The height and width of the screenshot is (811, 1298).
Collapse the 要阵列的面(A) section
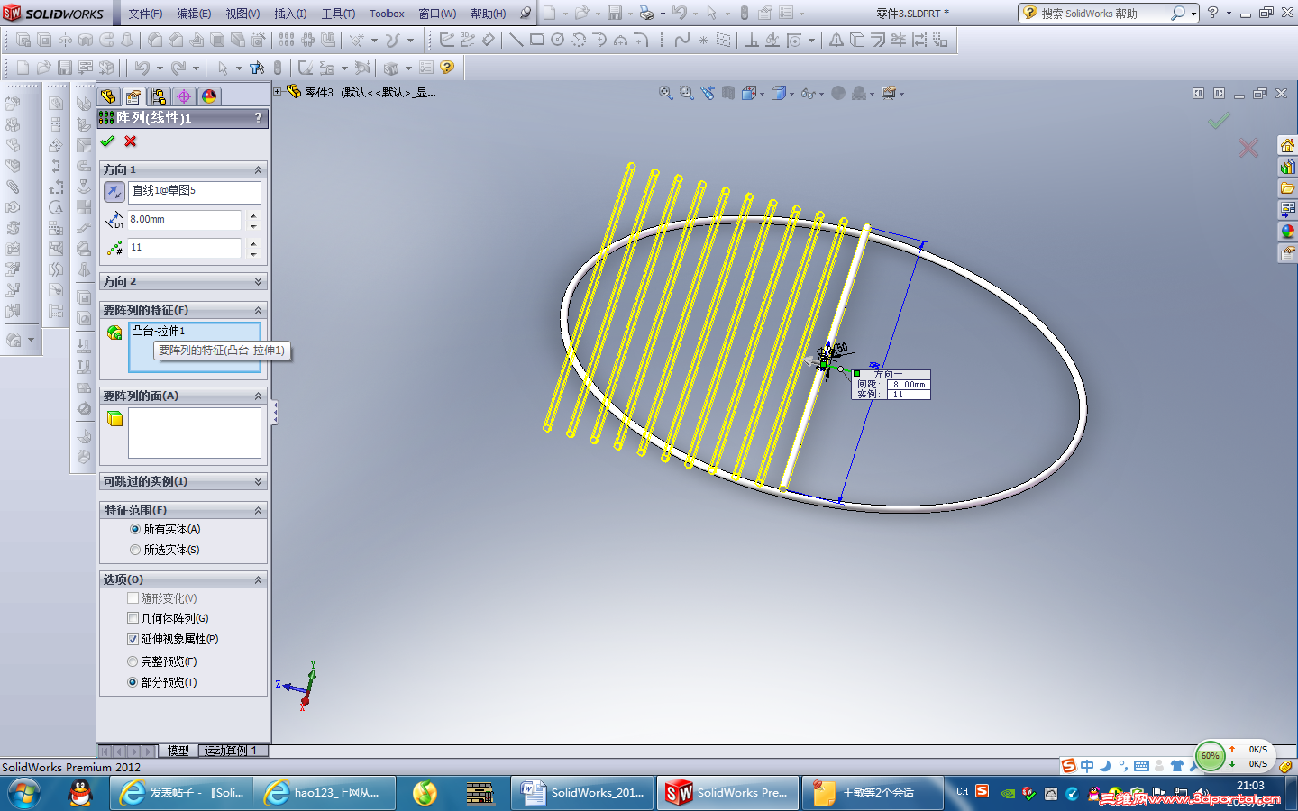259,396
